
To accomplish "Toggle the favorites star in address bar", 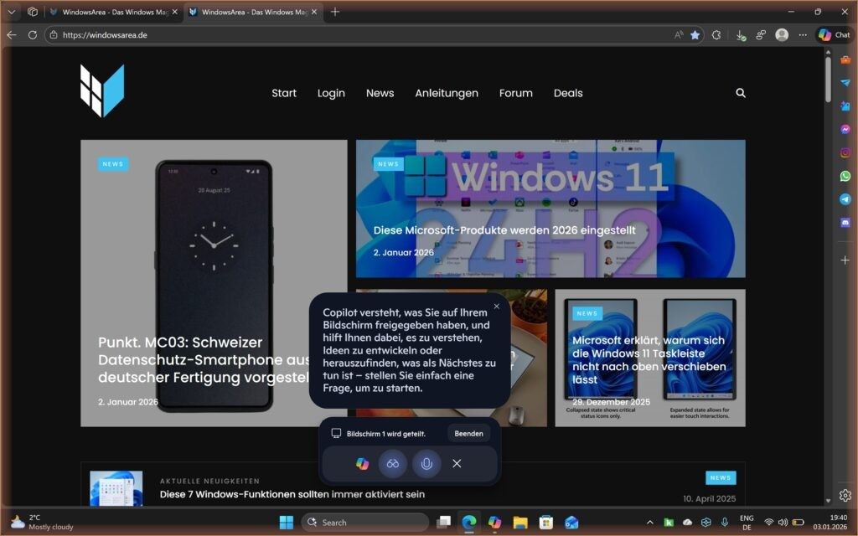I will (695, 35).
